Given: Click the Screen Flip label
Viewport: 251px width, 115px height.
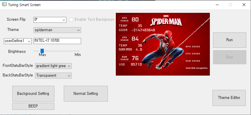Looking at the screenshot, I should (x=16, y=19).
